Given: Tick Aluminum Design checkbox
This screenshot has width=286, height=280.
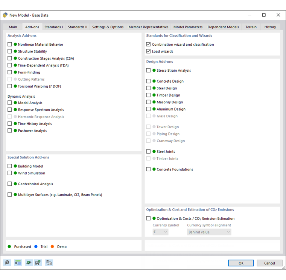Looking at the screenshot, I should point(149,109).
